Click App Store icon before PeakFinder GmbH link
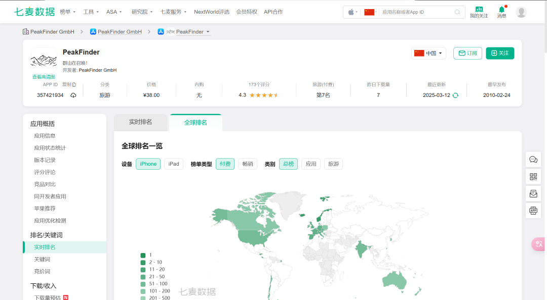 (x=93, y=32)
